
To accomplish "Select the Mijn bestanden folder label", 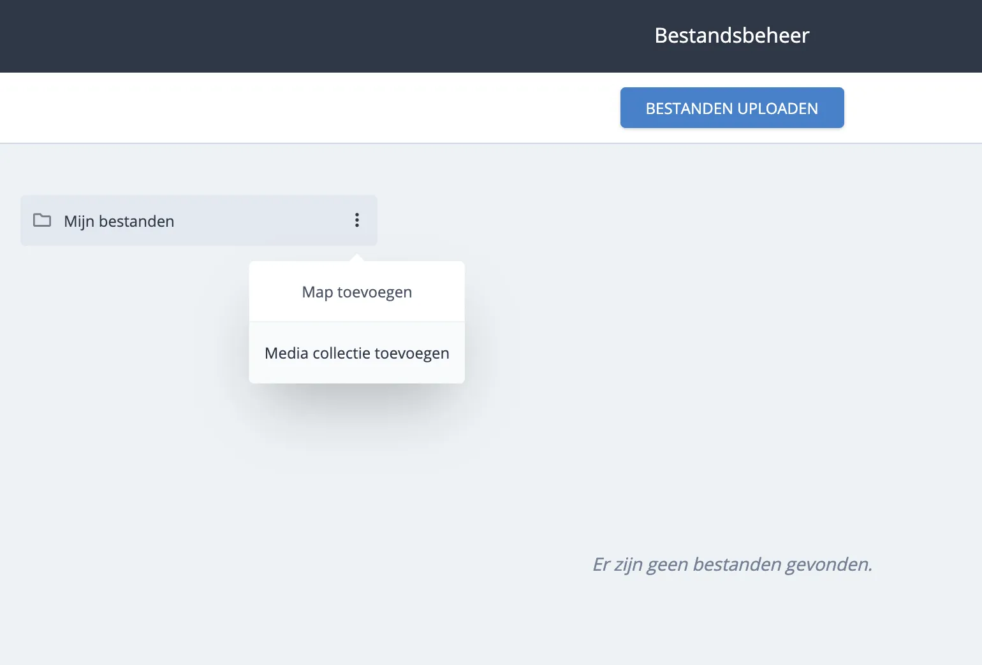I will tap(119, 221).
